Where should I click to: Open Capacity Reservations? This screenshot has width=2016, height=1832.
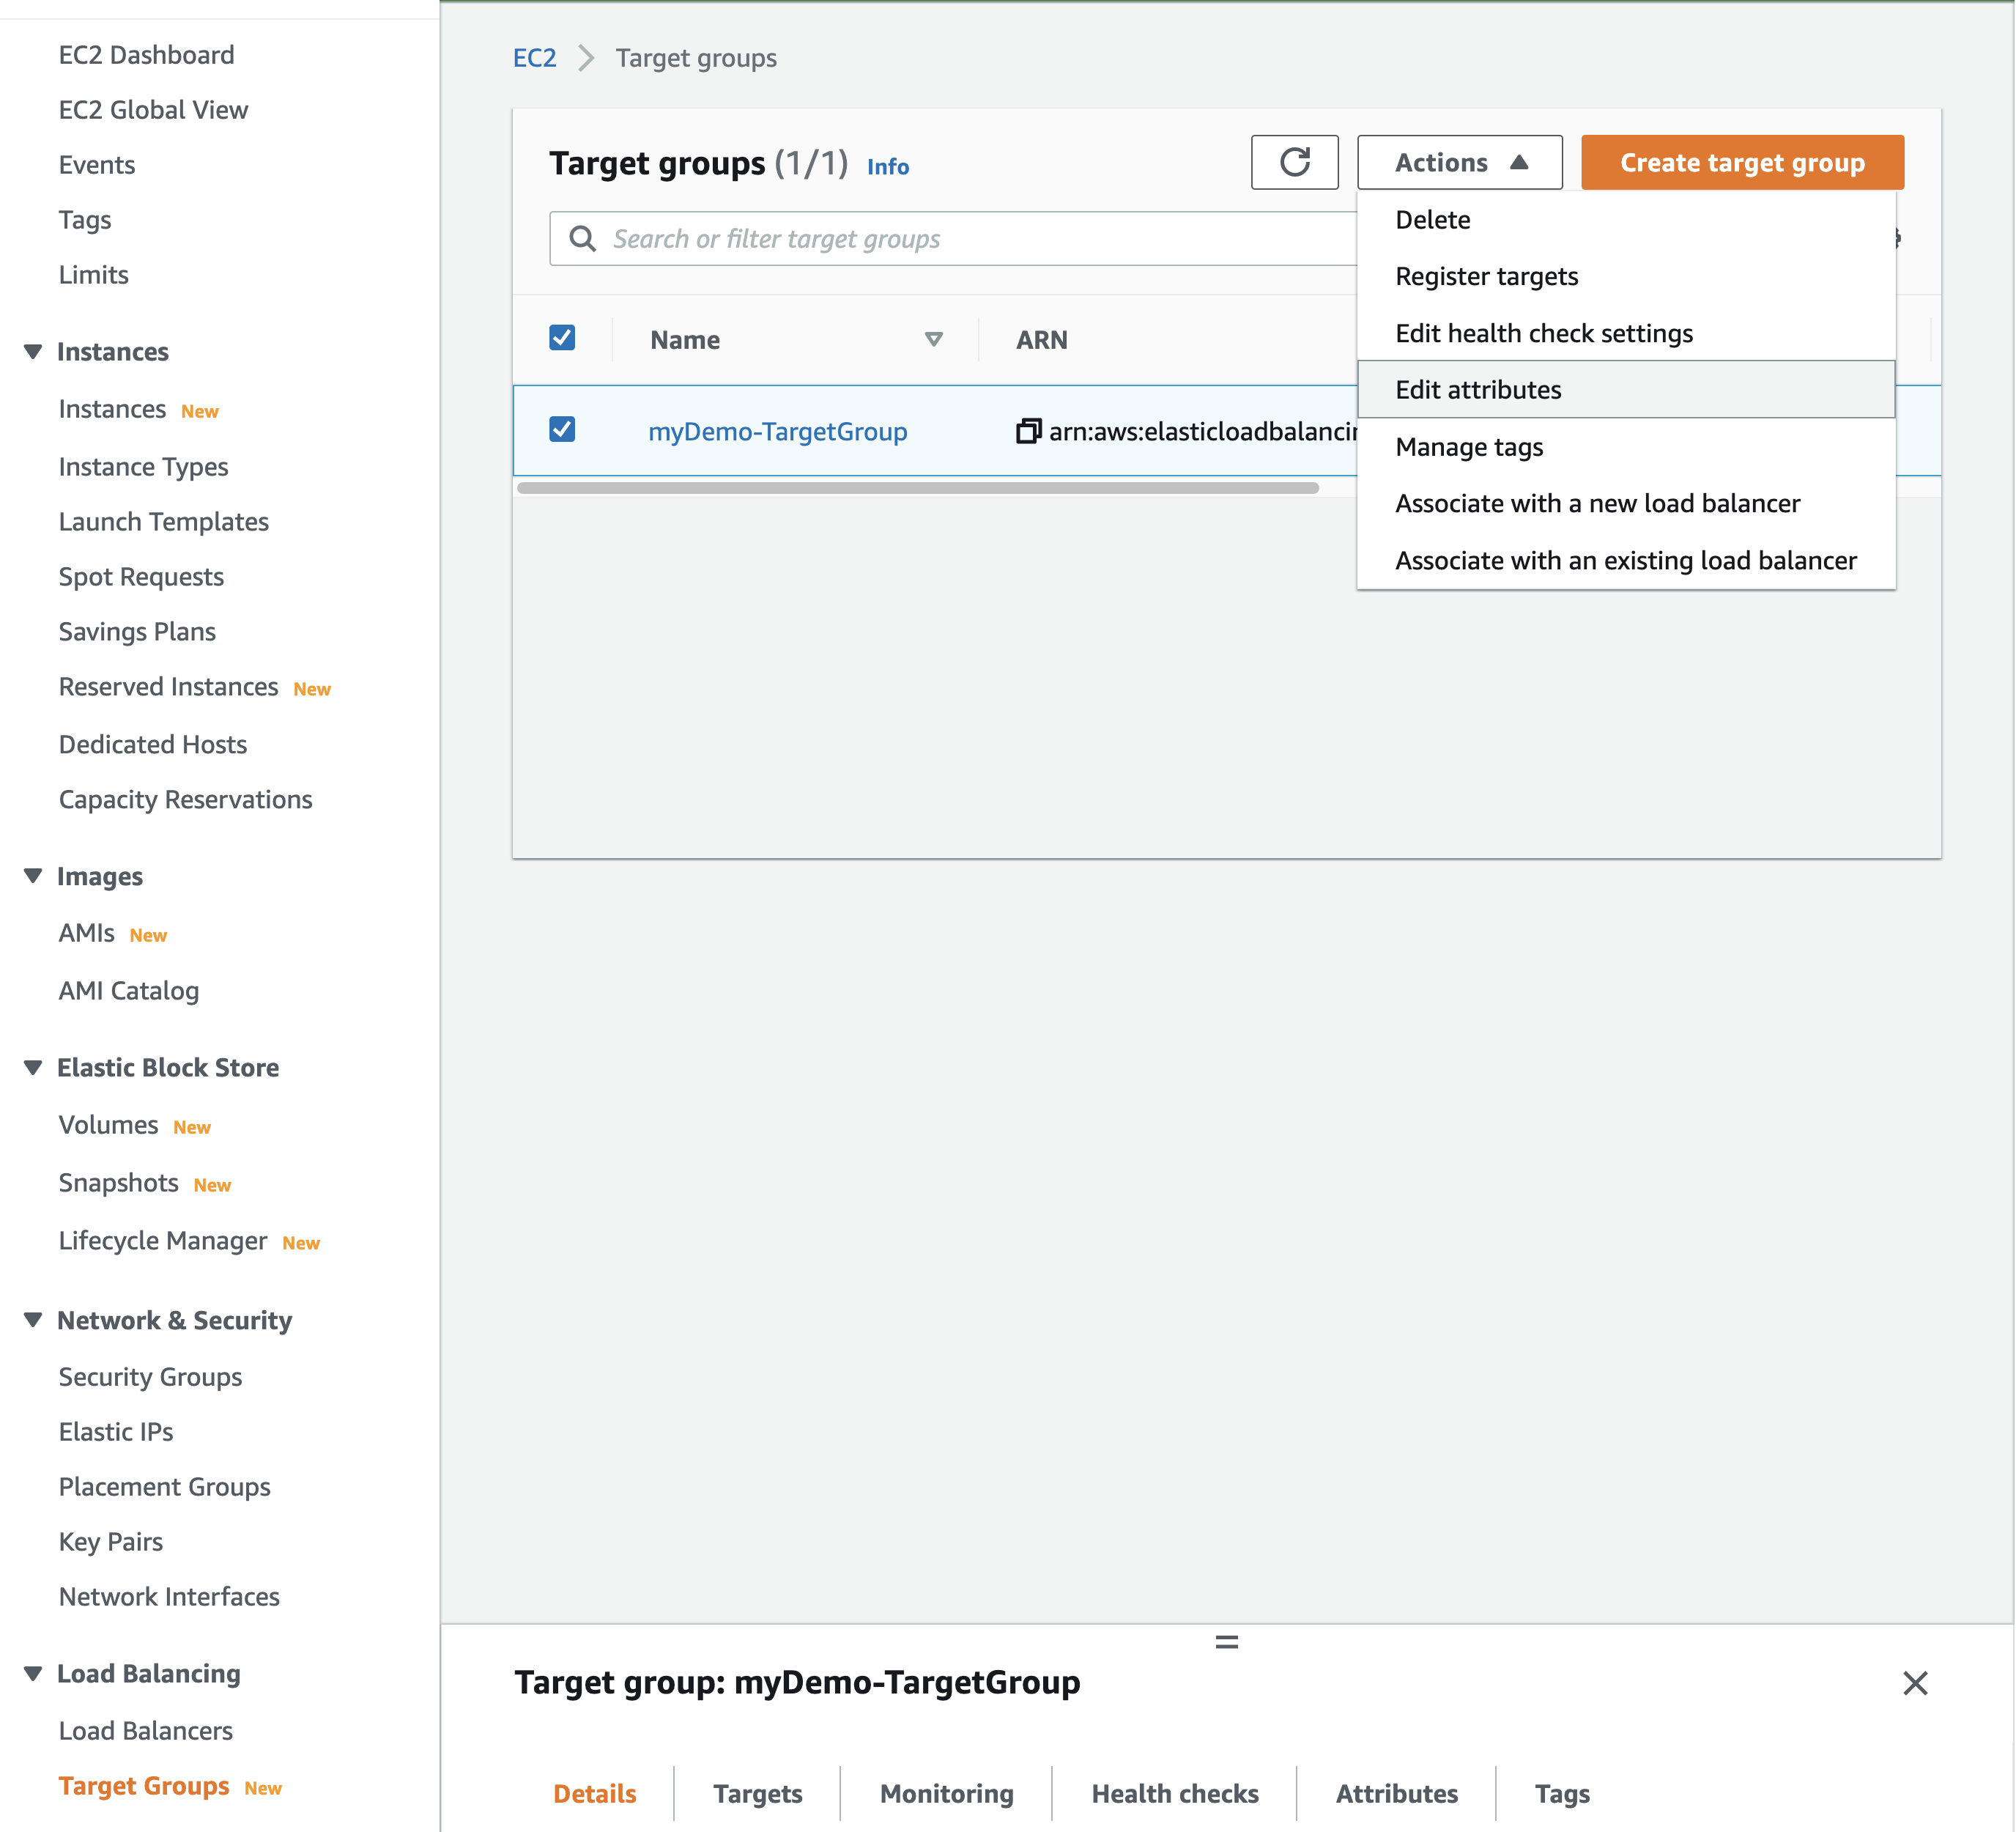point(185,799)
